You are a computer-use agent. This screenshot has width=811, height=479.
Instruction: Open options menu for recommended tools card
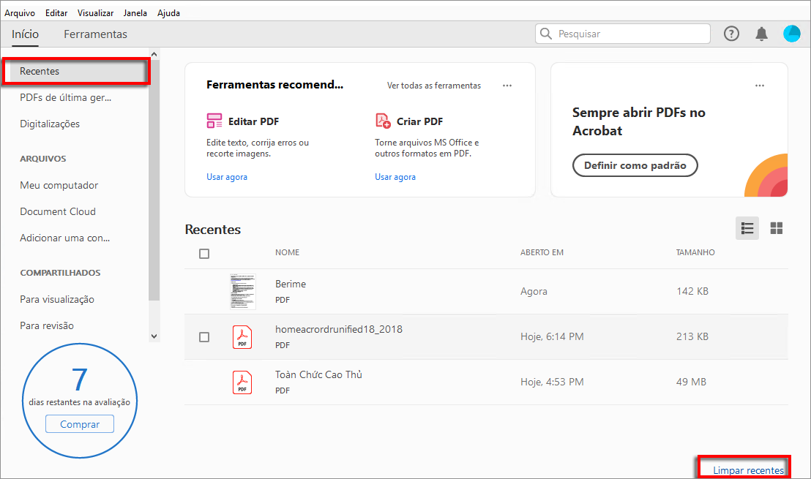point(507,86)
